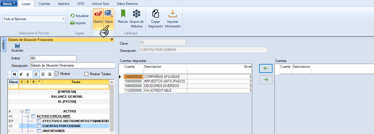Open the Todo el Ejercicio period dropdown
The height and width of the screenshot is (134, 374).
click(x=63, y=19)
